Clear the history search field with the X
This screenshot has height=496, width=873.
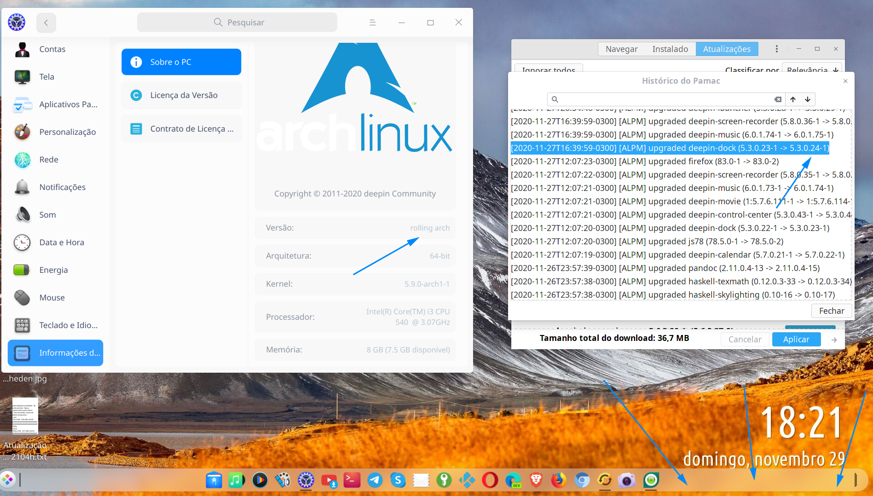point(778,99)
